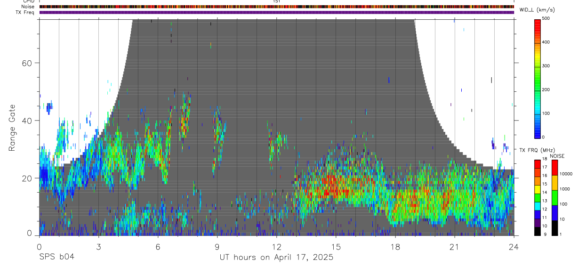Click the 10000 label on the NOISE legend
Screen dimensions: 578x267
click(x=567, y=174)
